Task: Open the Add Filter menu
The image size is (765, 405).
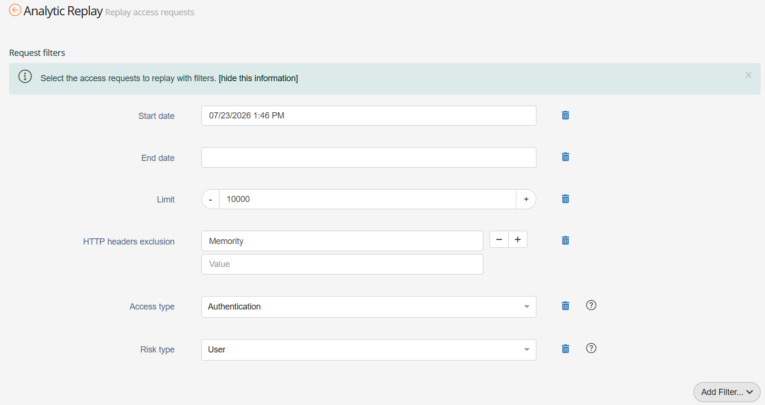Action: click(x=727, y=392)
